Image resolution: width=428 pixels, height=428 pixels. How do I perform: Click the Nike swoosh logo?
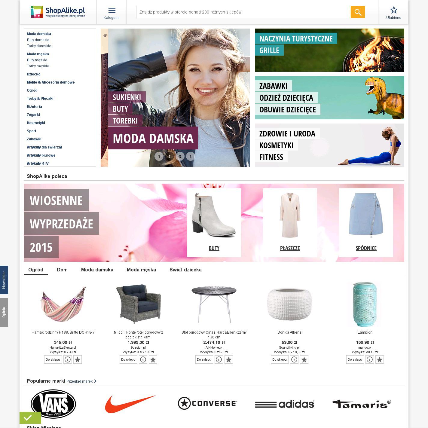pyautogui.click(x=130, y=404)
